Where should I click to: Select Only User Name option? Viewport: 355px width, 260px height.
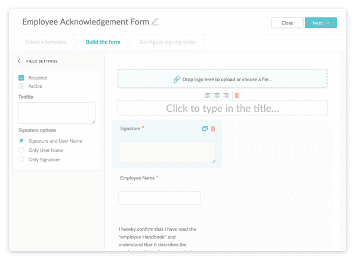tap(21, 150)
